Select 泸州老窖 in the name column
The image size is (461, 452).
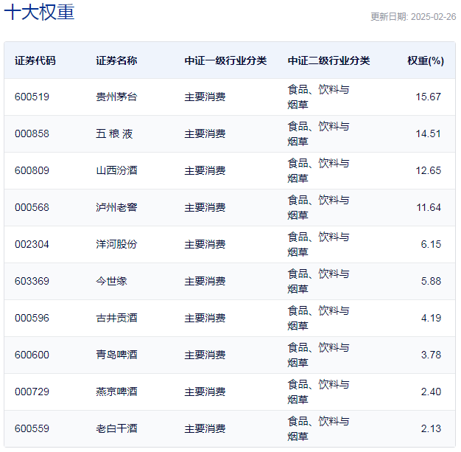click(116, 207)
